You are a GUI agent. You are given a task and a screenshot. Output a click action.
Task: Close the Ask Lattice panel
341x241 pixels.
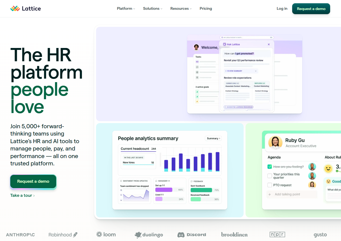point(269,44)
